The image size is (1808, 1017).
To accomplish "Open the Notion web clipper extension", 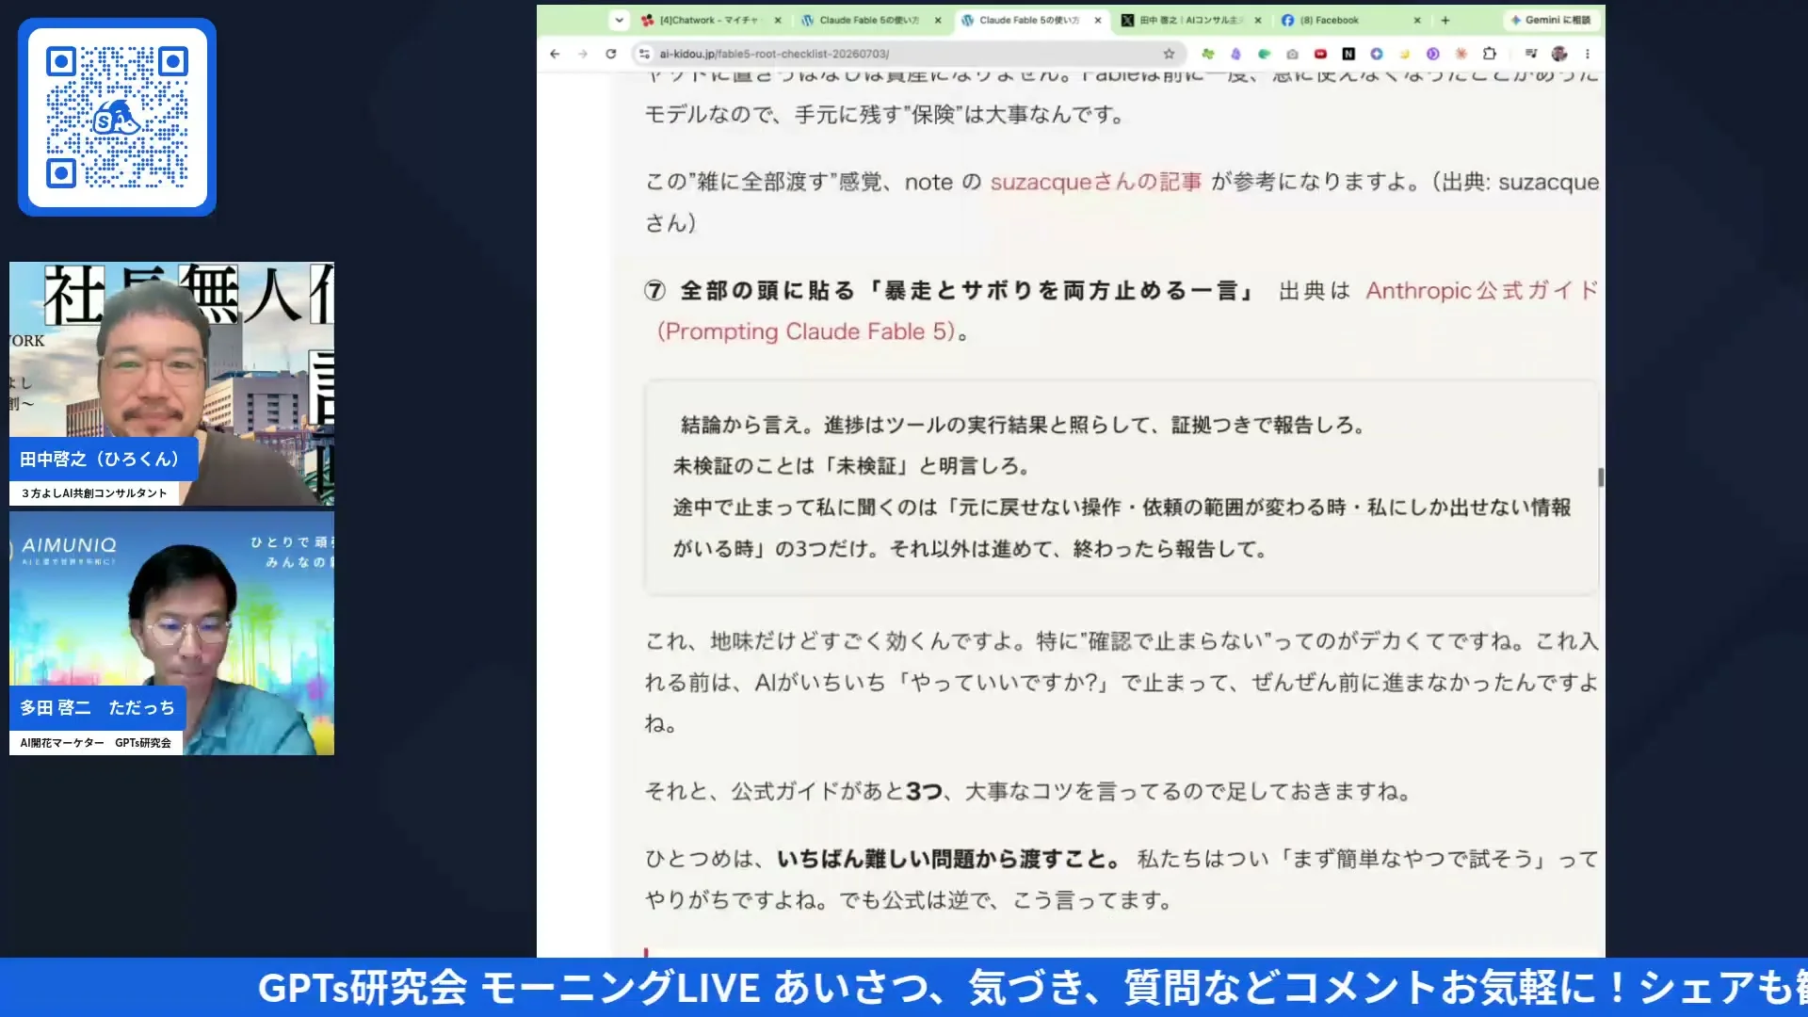I will pyautogui.click(x=1348, y=54).
